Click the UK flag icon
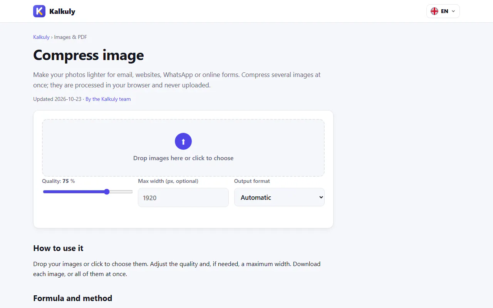 coord(434,11)
